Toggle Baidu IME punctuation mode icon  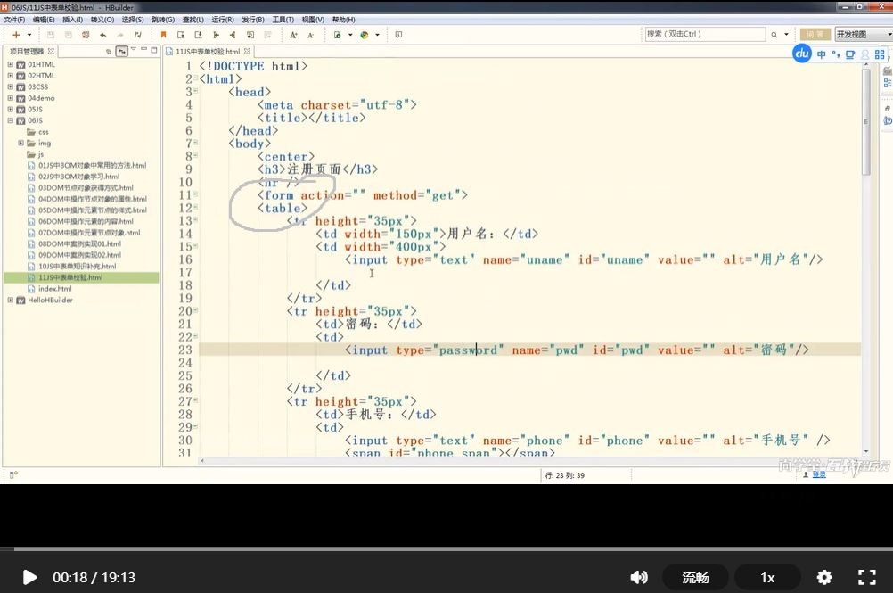(x=835, y=54)
